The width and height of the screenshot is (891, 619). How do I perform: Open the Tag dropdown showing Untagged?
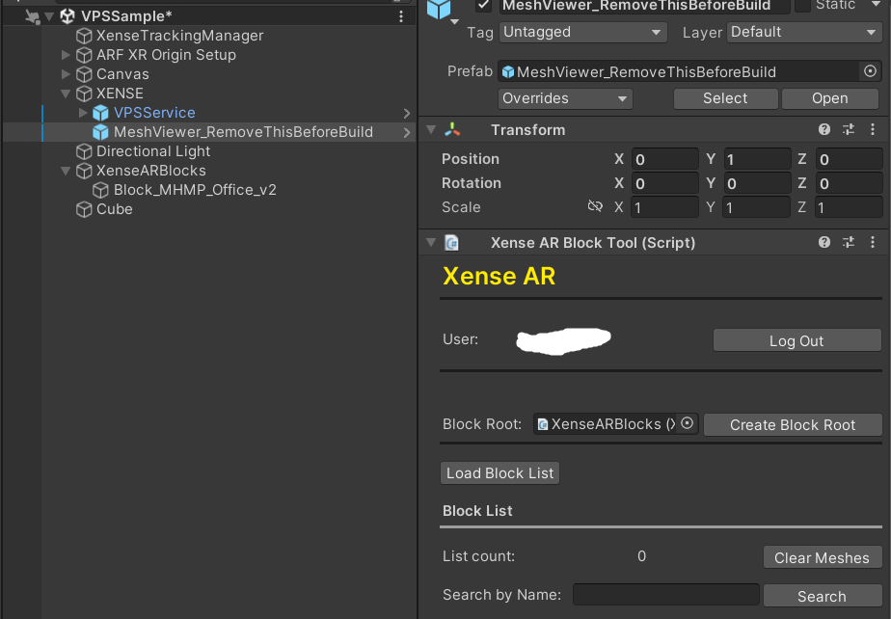(582, 32)
